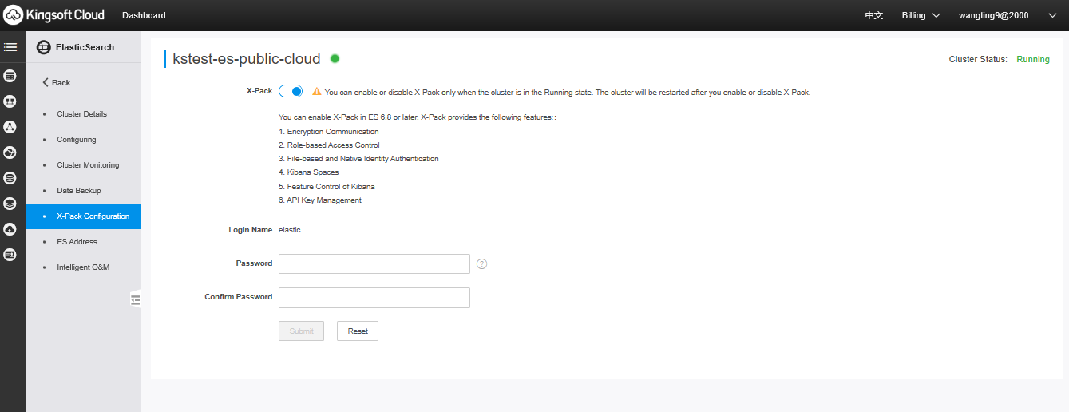1069x412 pixels.
Task: Focus the Password input field
Action: [x=374, y=264]
